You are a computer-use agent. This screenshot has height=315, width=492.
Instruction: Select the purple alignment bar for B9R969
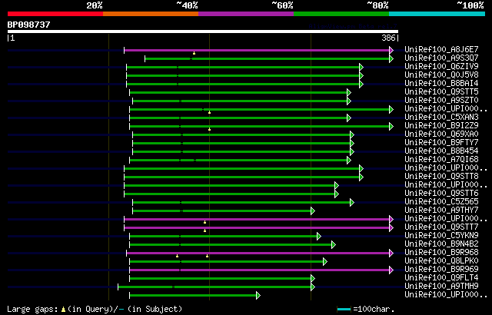click(x=260, y=270)
